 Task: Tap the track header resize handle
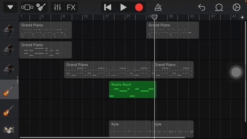[18, 80]
